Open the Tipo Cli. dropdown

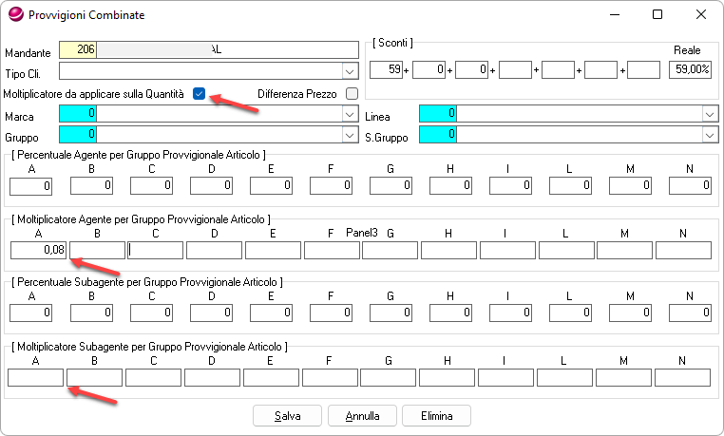coord(350,71)
